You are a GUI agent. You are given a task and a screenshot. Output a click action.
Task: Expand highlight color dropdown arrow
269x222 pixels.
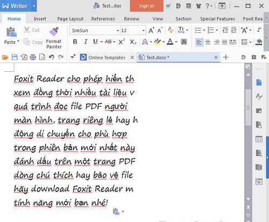[164, 42]
